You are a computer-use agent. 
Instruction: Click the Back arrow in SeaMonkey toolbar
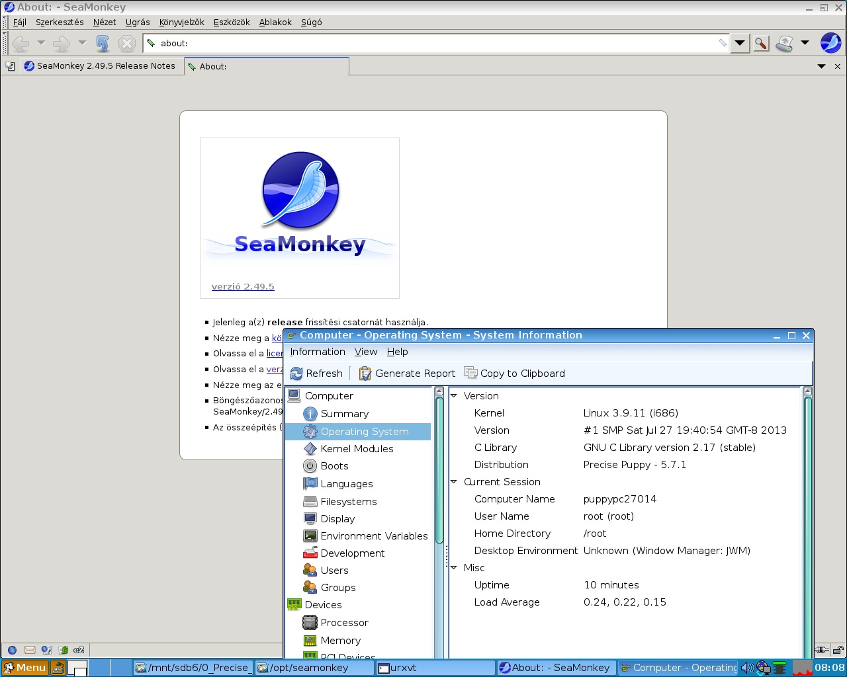pyautogui.click(x=21, y=44)
